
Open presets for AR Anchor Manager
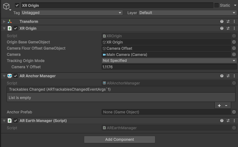tap(228, 76)
